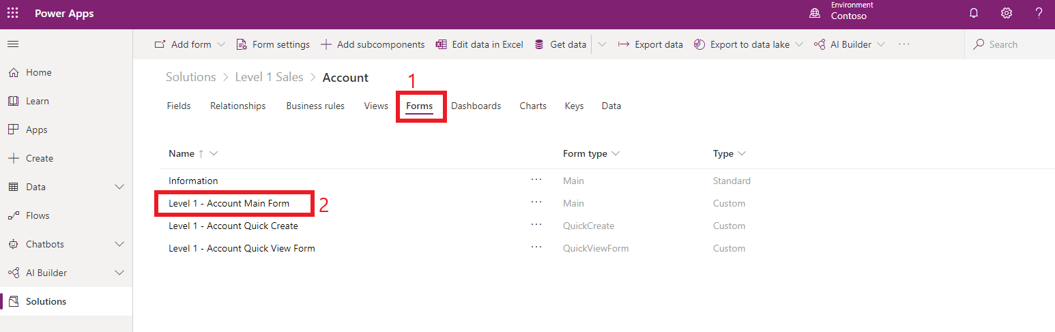The image size is (1055, 332).
Task: Click the Power Apps title
Action: [x=64, y=14]
